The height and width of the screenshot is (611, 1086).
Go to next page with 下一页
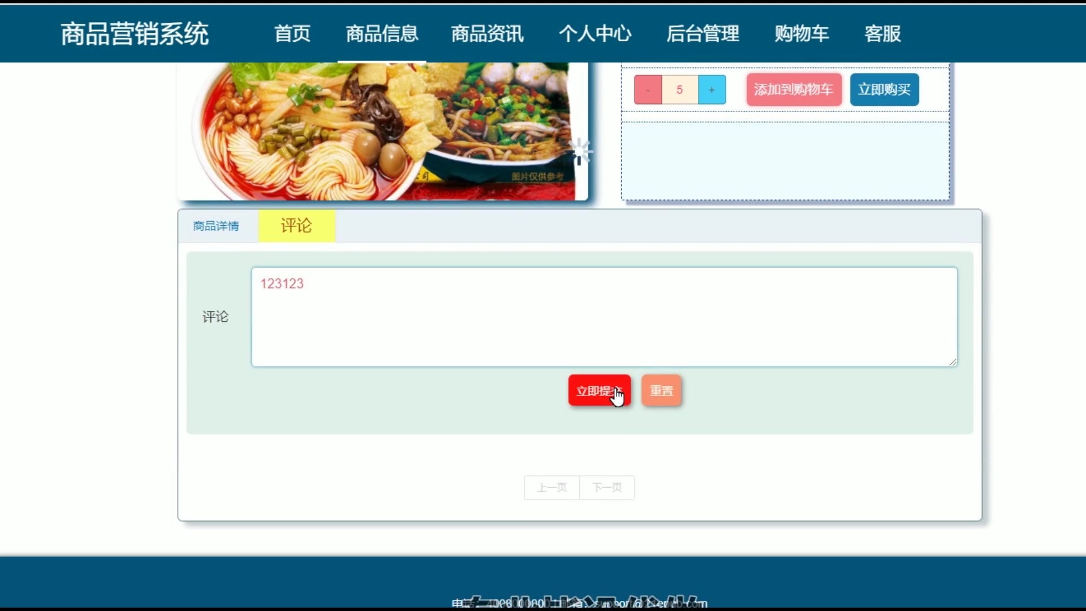[607, 488]
